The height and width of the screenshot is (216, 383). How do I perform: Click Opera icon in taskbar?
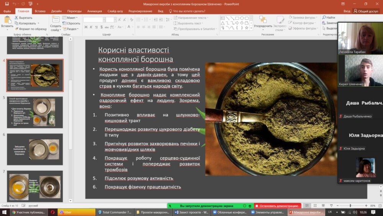coord(52,212)
